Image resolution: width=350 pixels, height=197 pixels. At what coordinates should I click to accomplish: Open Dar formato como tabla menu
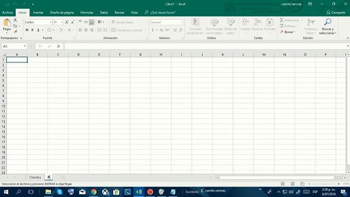pyautogui.click(x=214, y=26)
